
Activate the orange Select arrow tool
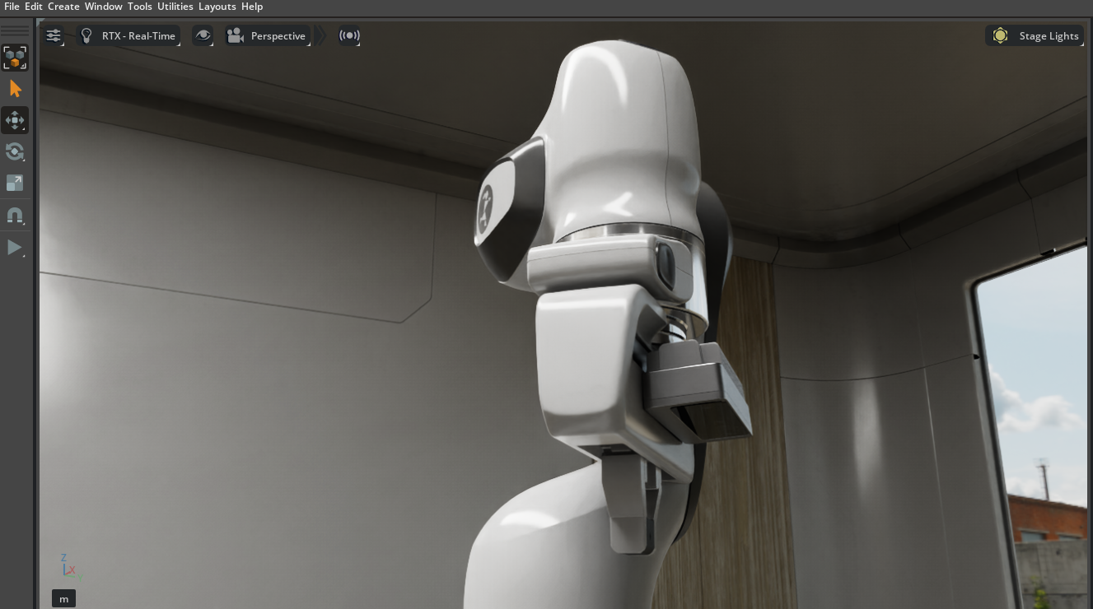point(15,89)
